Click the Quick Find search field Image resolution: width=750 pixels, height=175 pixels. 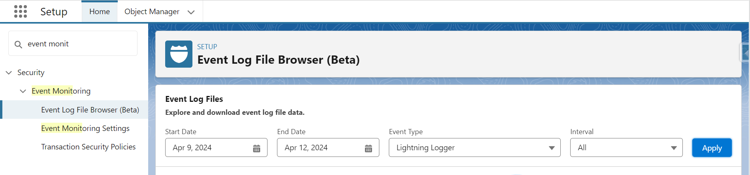point(73,44)
